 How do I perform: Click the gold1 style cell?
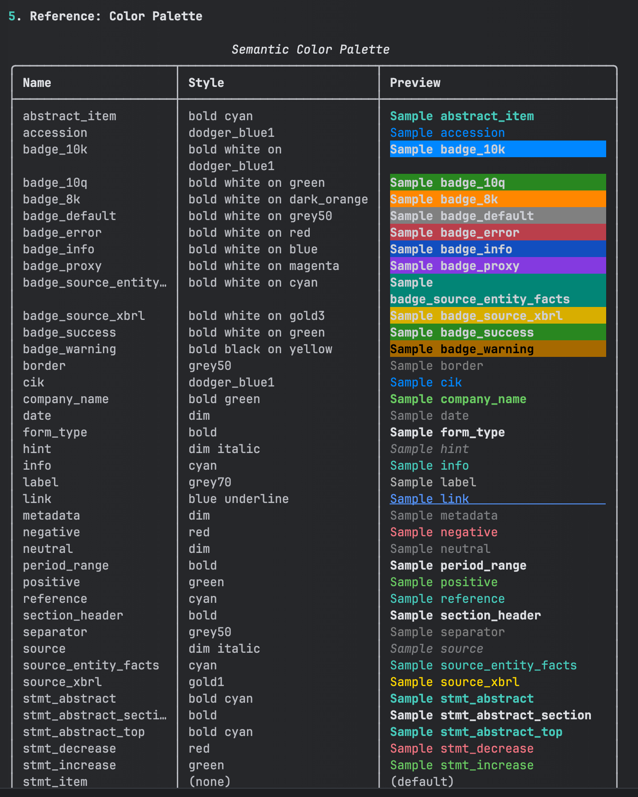click(x=206, y=682)
